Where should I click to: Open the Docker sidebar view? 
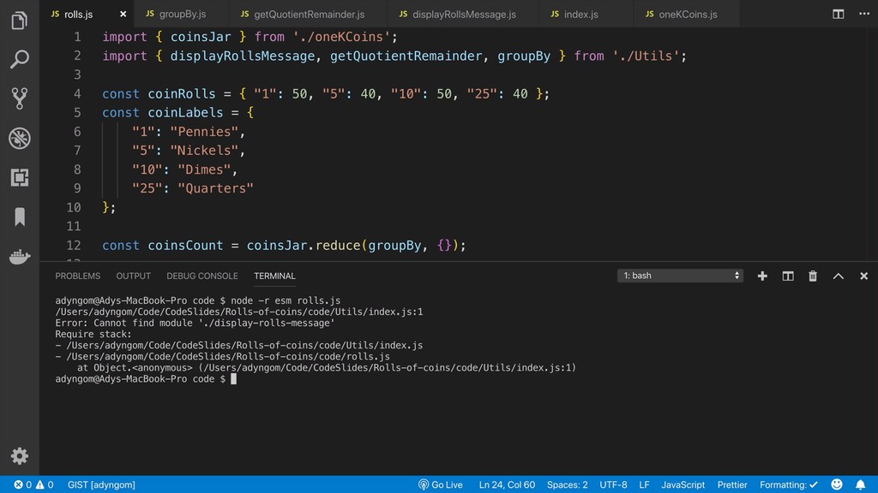(x=20, y=257)
